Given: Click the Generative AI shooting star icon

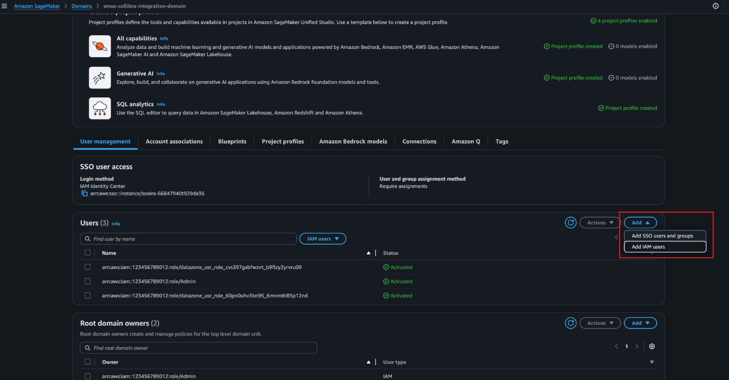Looking at the screenshot, I should [x=100, y=77].
